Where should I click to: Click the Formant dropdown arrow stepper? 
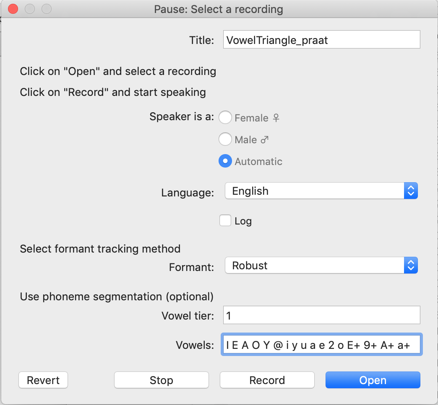[411, 266]
